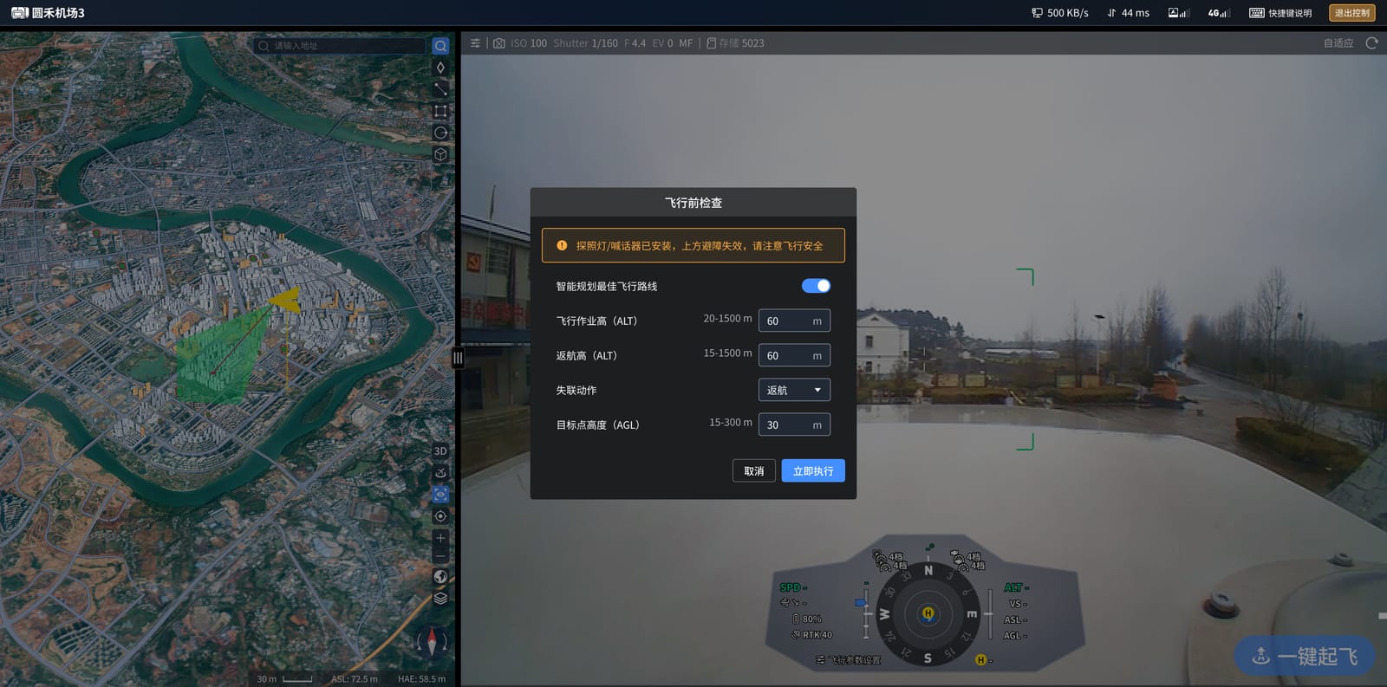
Task: Click the orange warning icon in the alert banner
Action: 562,245
